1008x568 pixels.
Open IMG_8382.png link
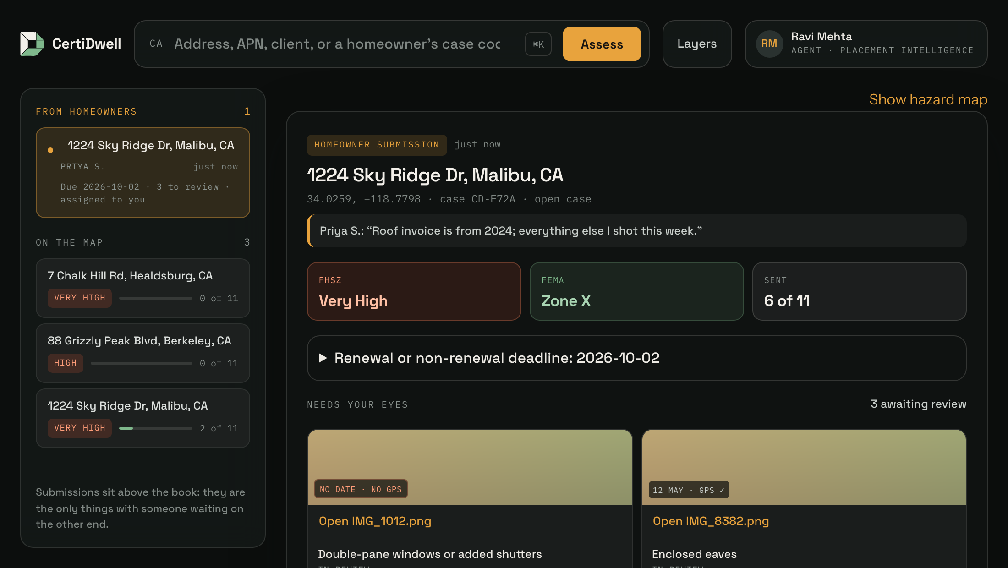tap(711, 521)
